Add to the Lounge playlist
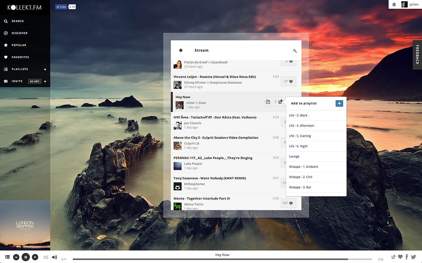This screenshot has width=422, height=263. pyautogui.click(x=316, y=156)
